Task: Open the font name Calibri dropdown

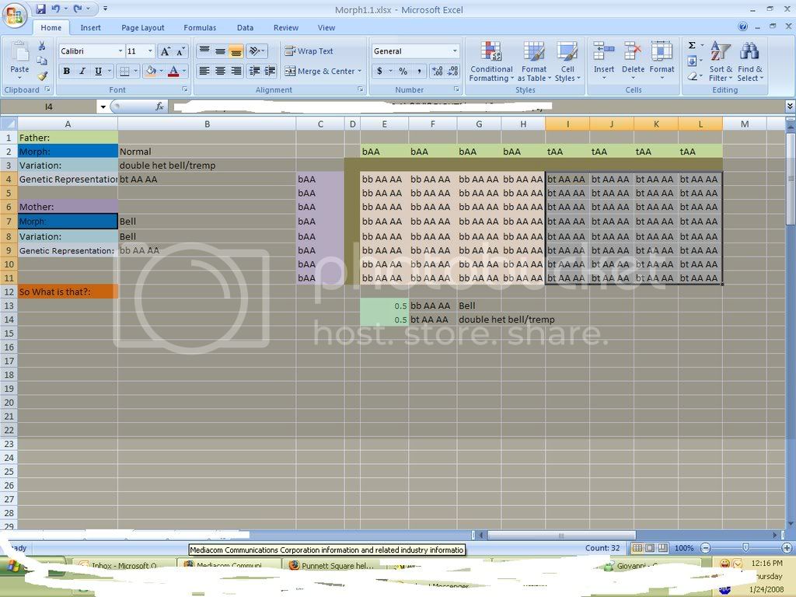Action: click(120, 51)
